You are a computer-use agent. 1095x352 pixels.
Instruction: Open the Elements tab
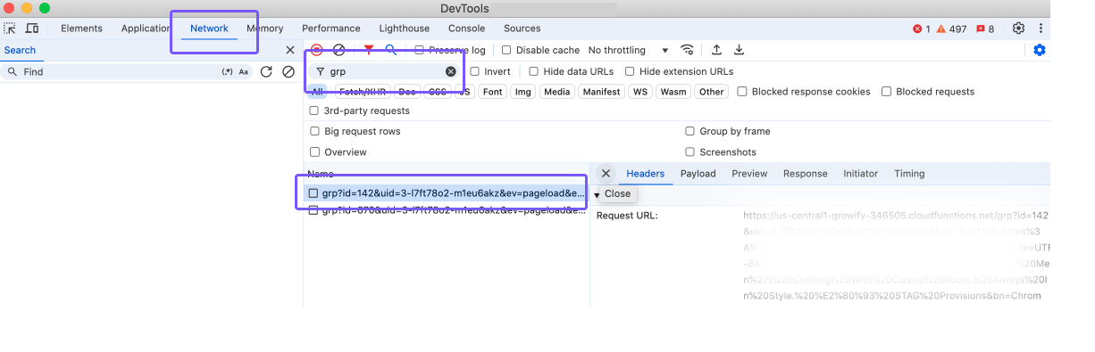pyautogui.click(x=81, y=29)
